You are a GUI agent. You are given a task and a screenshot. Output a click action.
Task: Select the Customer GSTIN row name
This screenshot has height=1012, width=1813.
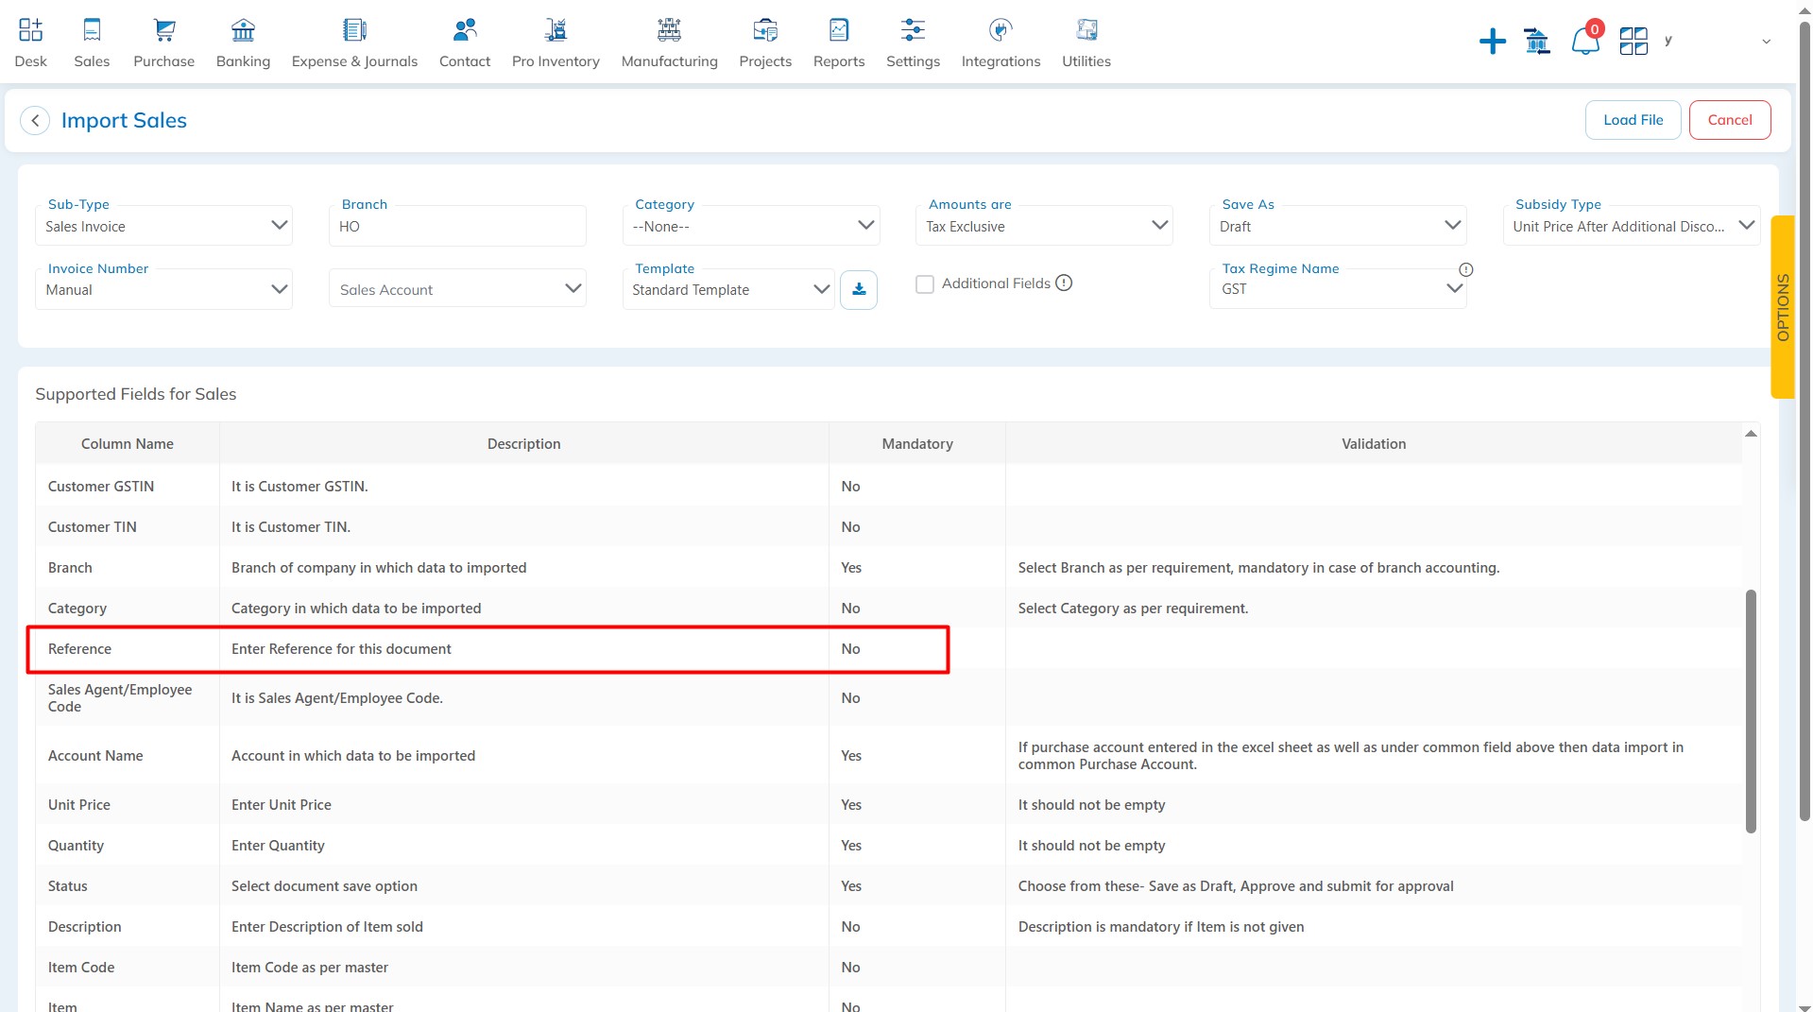(101, 486)
